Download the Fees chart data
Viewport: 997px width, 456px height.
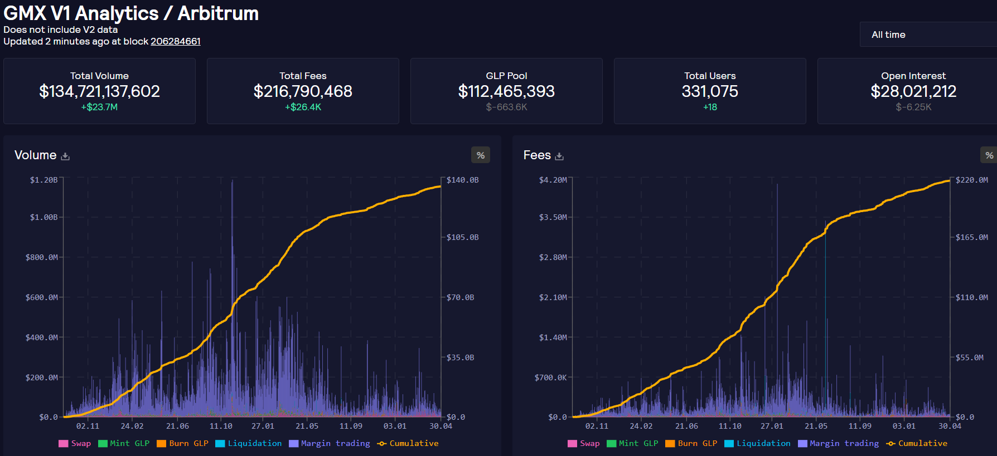tap(559, 156)
